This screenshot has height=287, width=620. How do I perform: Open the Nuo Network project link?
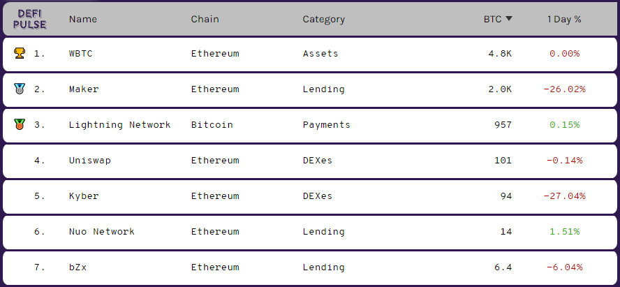pyautogui.click(x=102, y=232)
